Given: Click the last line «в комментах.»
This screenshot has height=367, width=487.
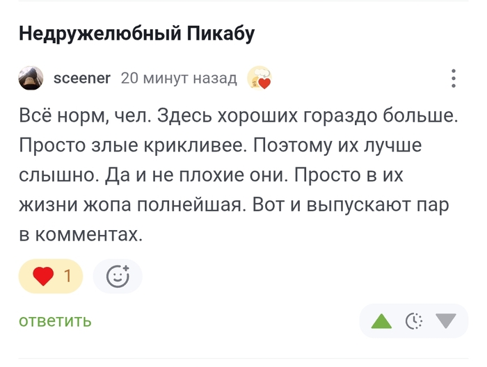Looking at the screenshot, I should point(80,236).
